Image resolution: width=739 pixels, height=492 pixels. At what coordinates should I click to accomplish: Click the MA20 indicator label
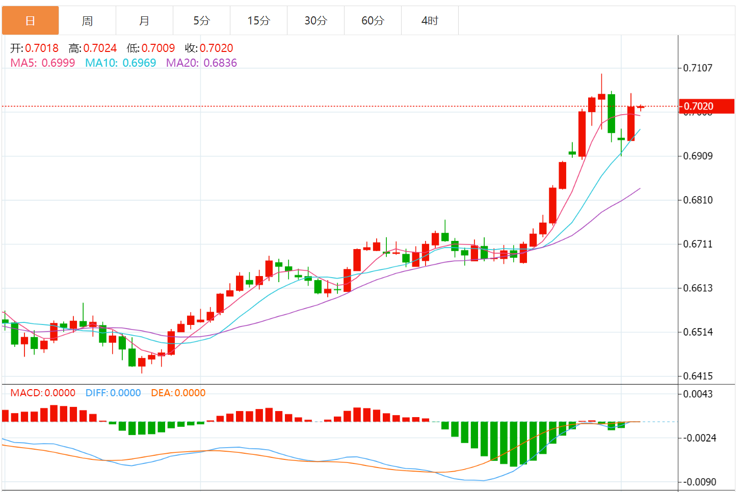[x=201, y=63]
